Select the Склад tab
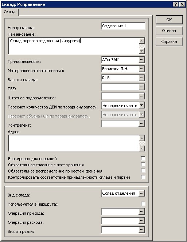 tap(9, 12)
